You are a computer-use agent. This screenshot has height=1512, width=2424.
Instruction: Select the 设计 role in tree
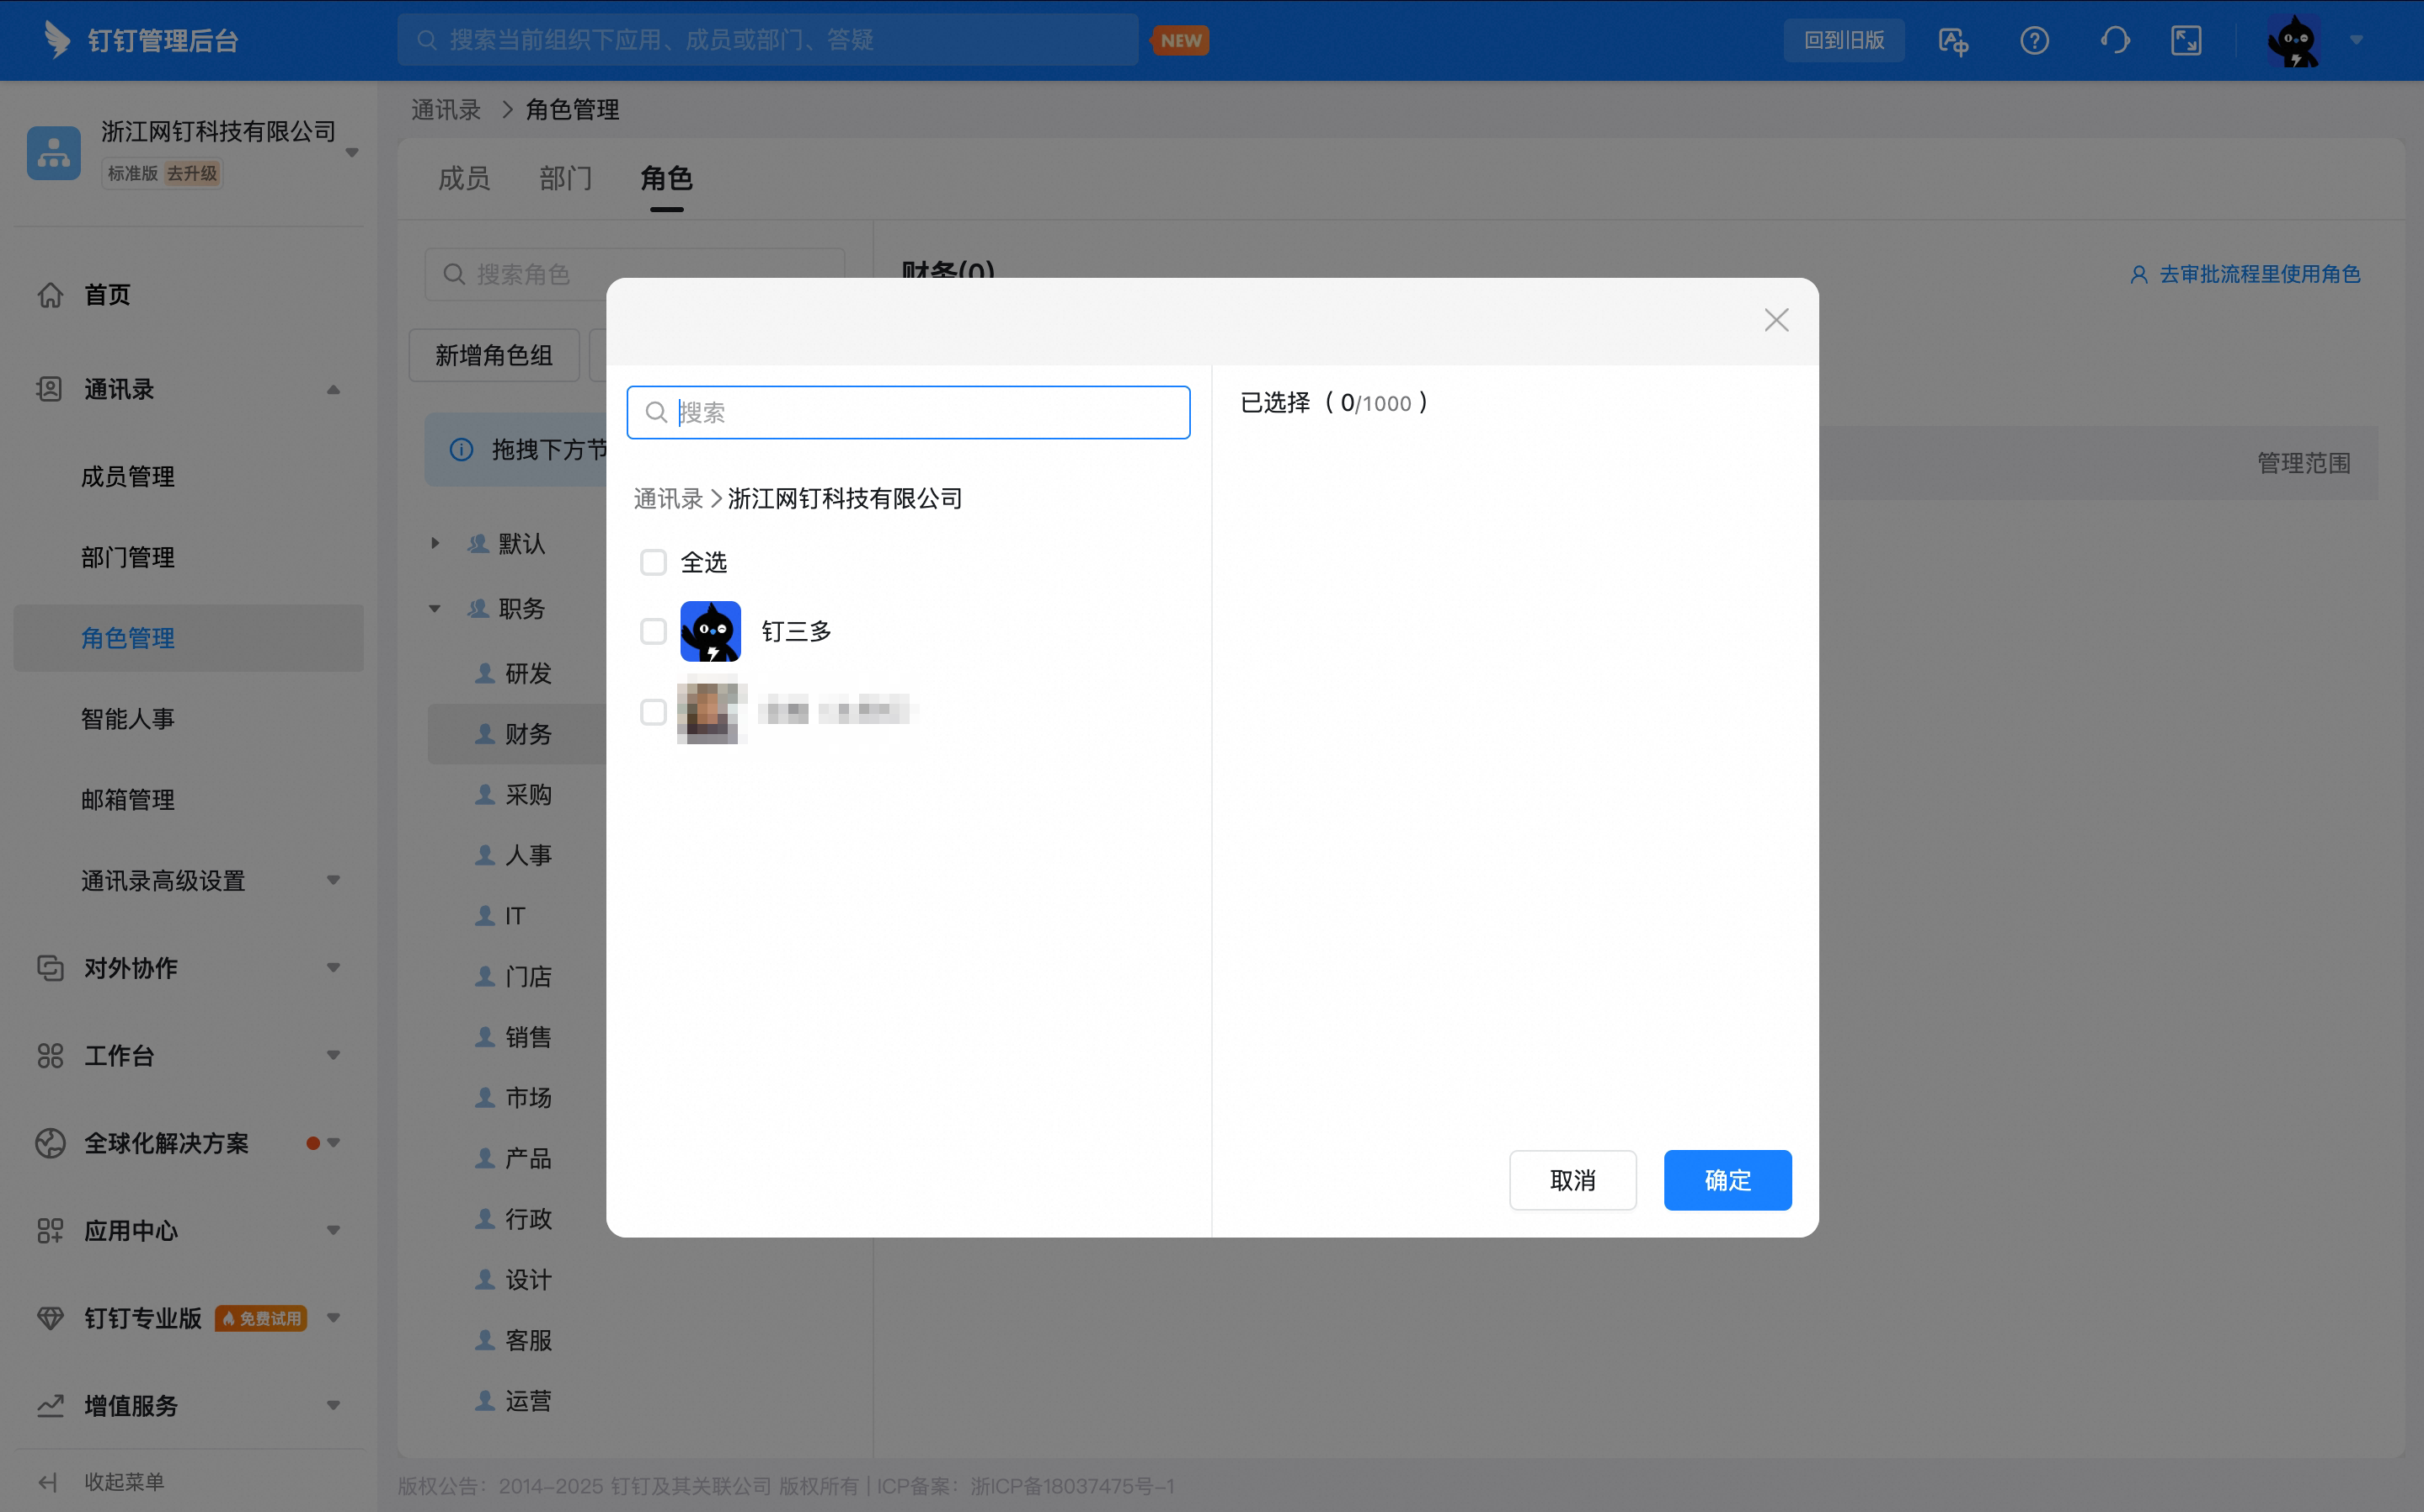click(x=528, y=1280)
